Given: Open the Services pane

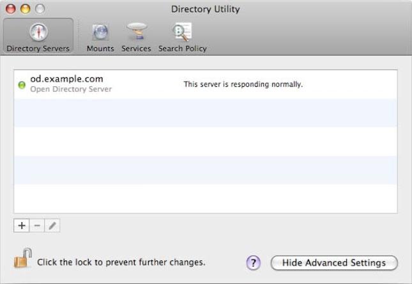Looking at the screenshot, I should (x=136, y=37).
